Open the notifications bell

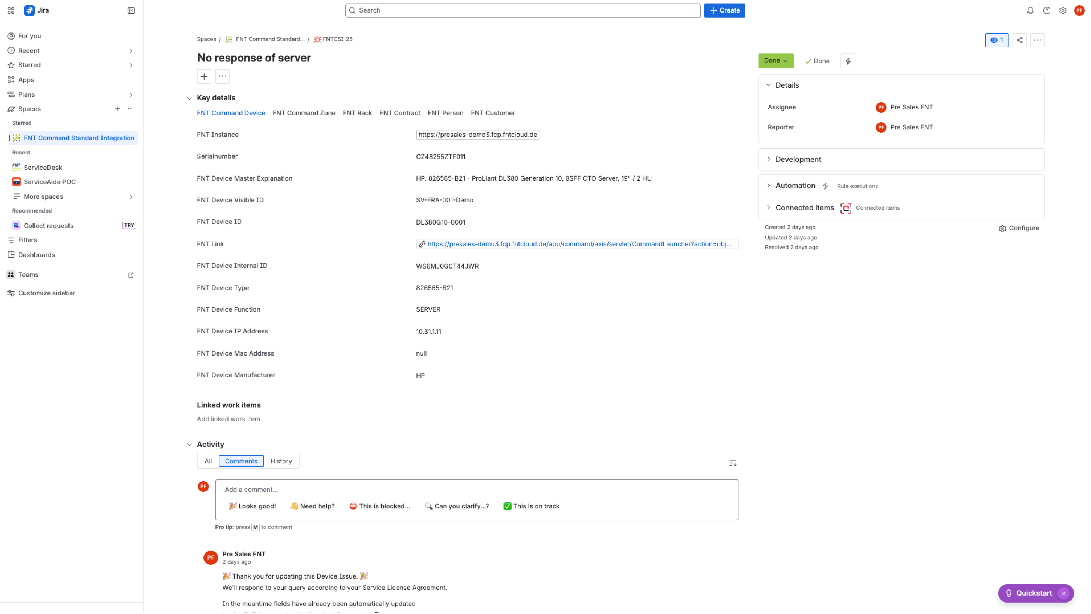(x=1030, y=11)
